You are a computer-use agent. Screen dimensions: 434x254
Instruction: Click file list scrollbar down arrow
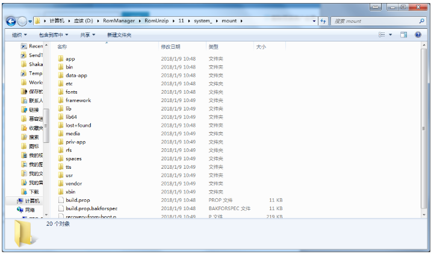(x=424, y=215)
